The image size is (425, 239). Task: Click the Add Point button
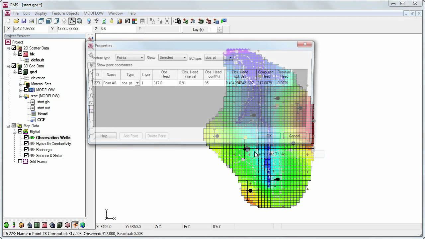pos(130,136)
